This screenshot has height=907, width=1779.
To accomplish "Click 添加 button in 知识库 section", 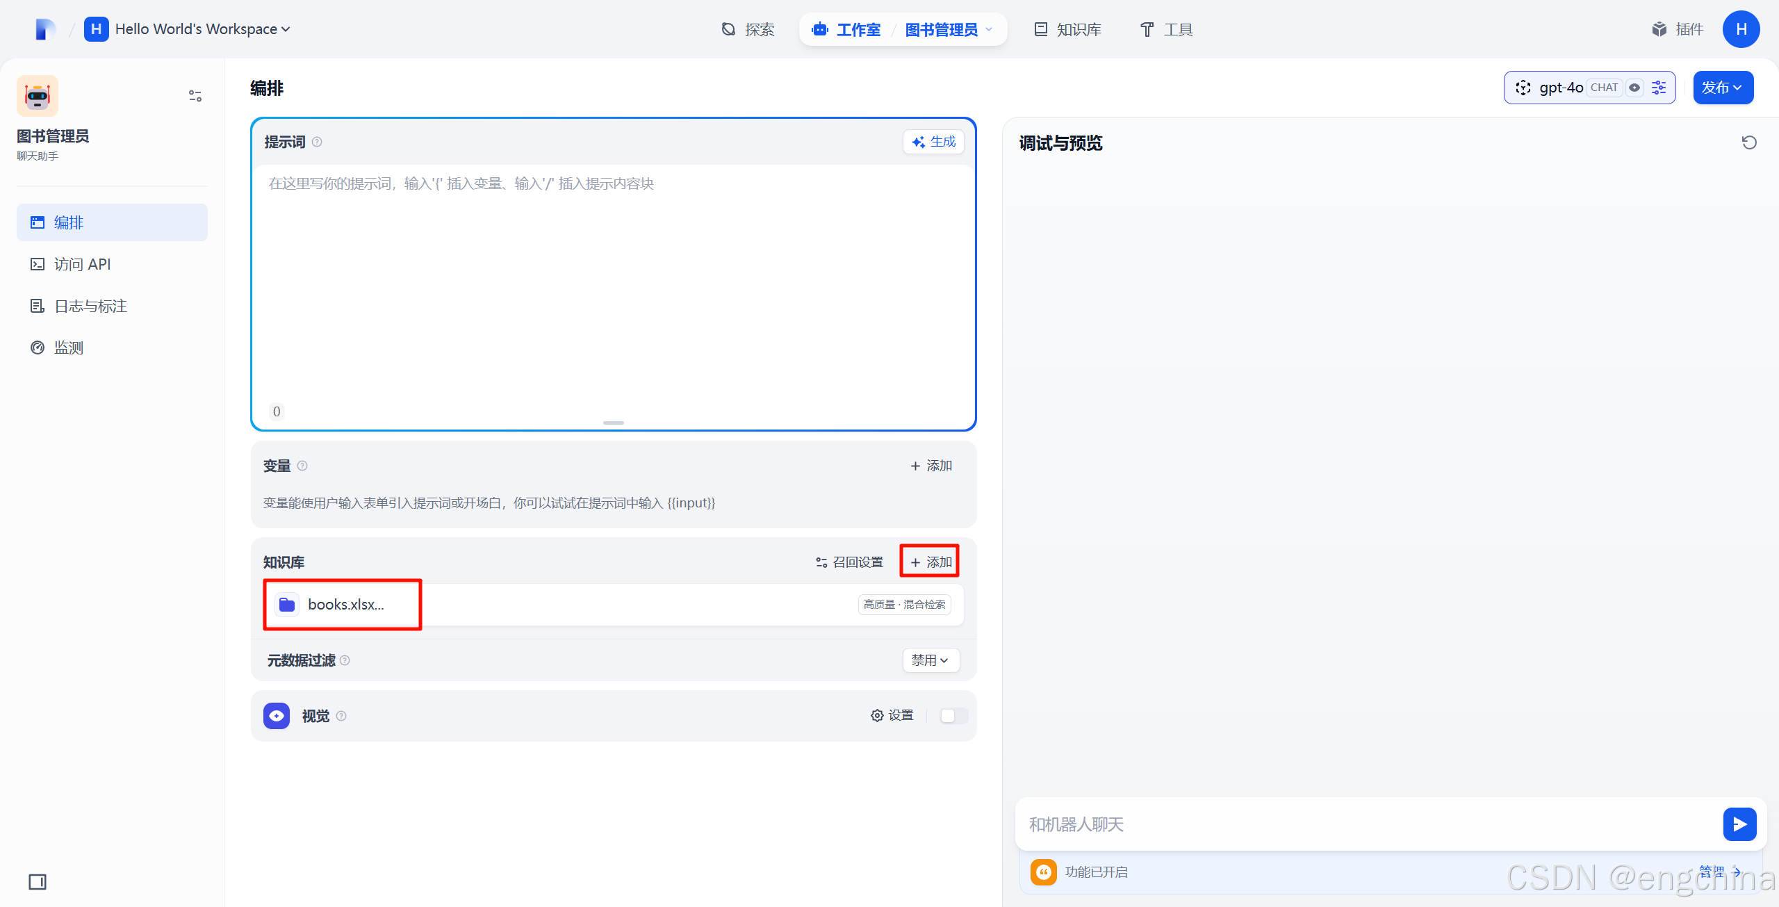I will coord(931,562).
